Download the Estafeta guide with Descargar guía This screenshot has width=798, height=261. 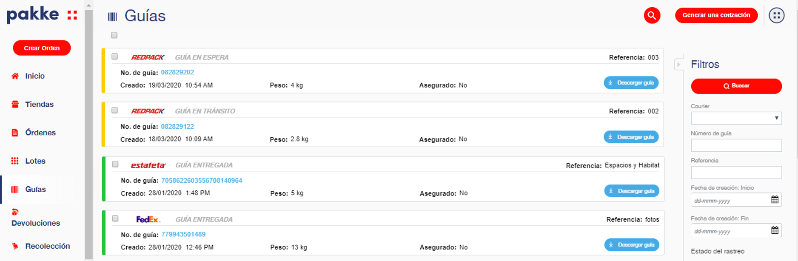[632, 191]
